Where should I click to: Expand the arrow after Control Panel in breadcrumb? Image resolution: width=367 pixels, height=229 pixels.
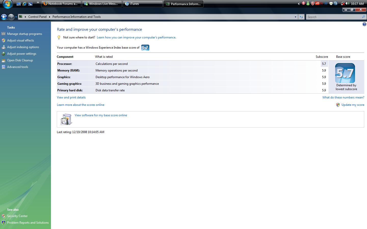(49, 17)
